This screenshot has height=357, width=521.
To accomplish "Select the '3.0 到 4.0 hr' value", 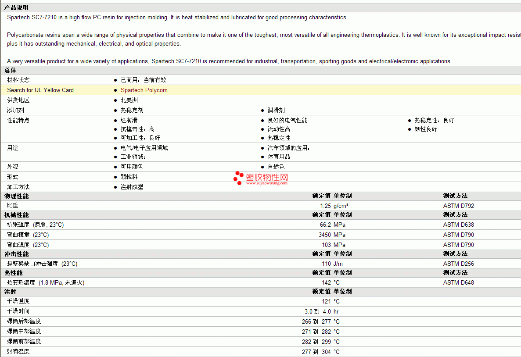I will (x=322, y=311).
